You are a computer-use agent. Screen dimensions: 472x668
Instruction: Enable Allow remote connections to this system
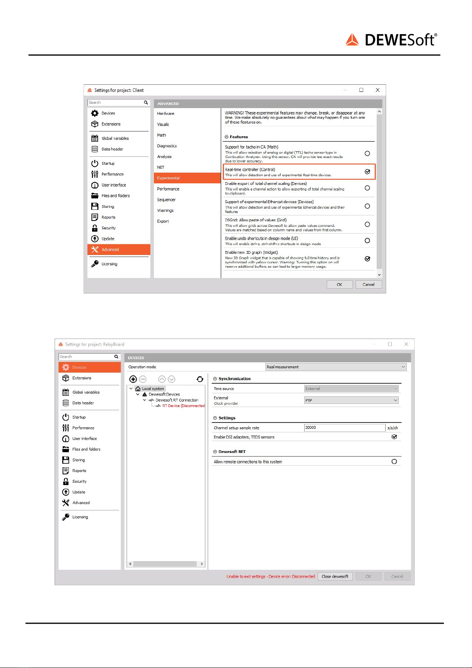pyautogui.click(x=394, y=461)
